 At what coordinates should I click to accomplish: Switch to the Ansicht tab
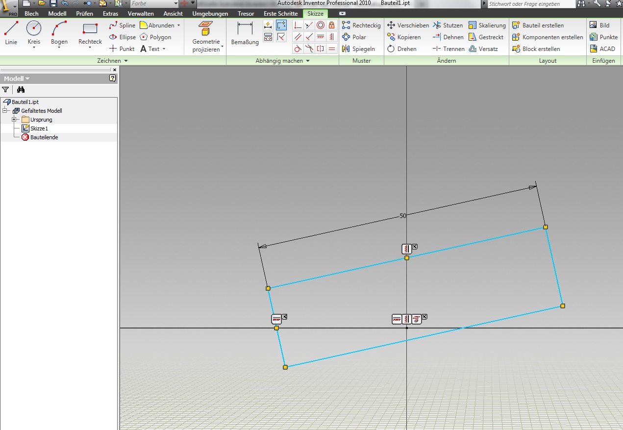click(173, 14)
